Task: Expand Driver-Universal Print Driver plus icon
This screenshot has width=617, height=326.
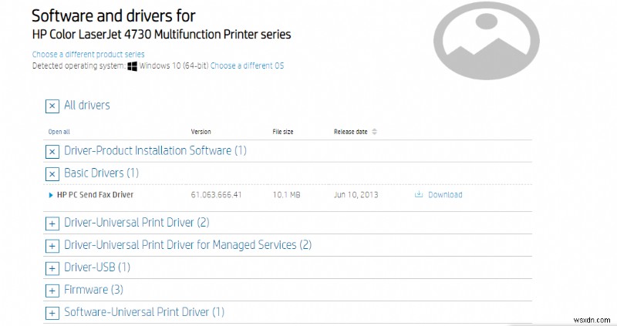Action: tap(52, 223)
